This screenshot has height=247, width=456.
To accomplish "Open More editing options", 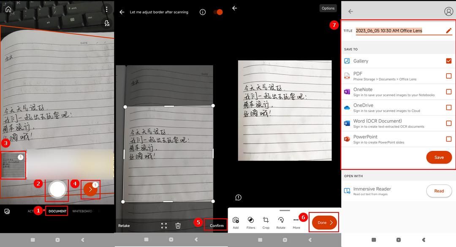I will (x=296, y=220).
